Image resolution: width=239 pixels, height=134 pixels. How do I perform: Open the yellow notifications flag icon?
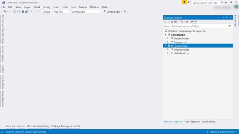[x=184, y=2]
